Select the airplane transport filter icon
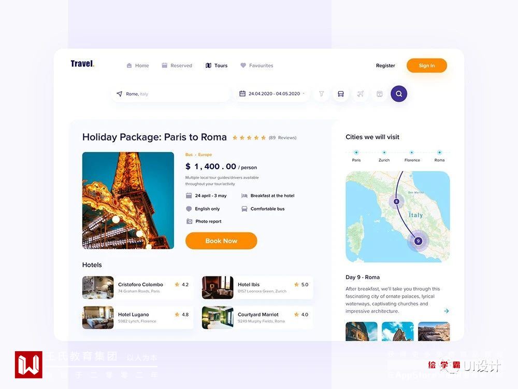Viewport: 518px width, 389px height. 360,94
